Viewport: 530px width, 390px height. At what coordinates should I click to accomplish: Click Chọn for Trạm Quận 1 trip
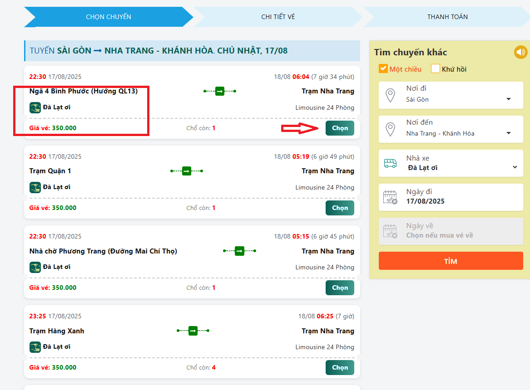coord(340,208)
